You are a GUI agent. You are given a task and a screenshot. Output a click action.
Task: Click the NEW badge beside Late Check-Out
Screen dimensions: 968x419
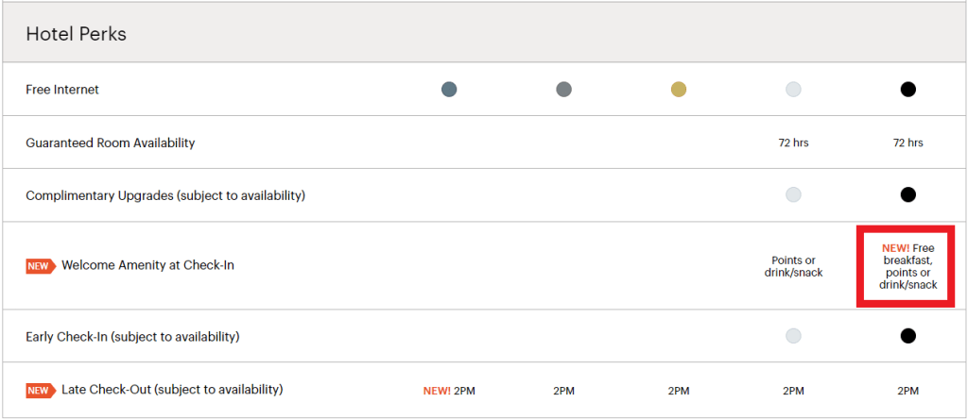[41, 390]
